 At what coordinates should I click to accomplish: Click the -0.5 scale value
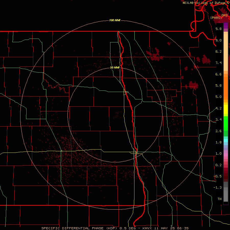point(217,176)
